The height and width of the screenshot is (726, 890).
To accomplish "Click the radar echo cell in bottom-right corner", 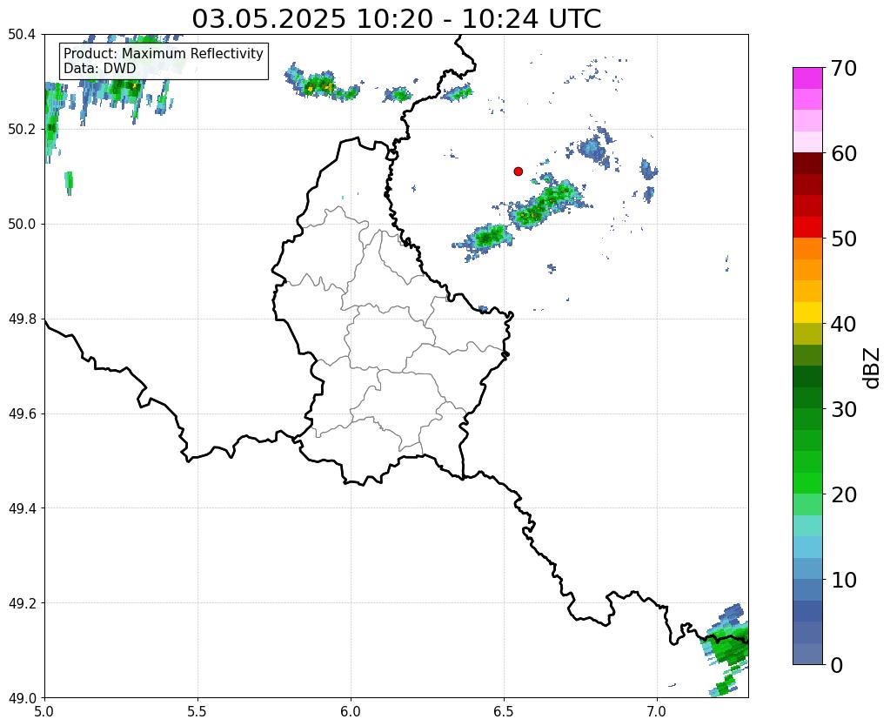I will tap(726, 649).
